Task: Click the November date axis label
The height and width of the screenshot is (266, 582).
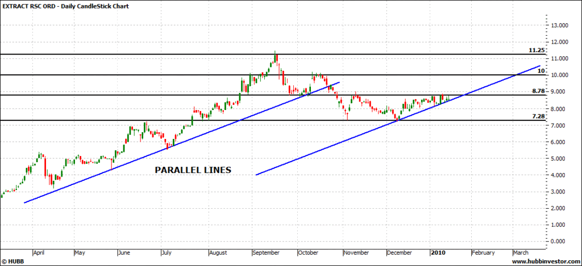Action: coord(356,252)
